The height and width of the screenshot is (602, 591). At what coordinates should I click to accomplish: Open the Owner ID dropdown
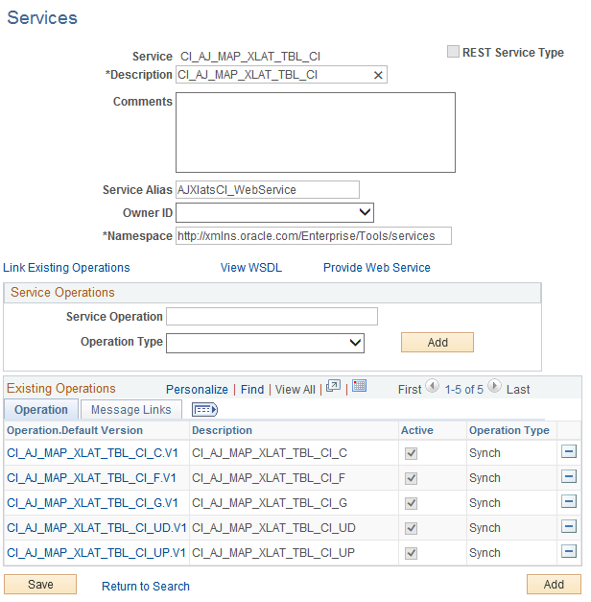(274, 212)
